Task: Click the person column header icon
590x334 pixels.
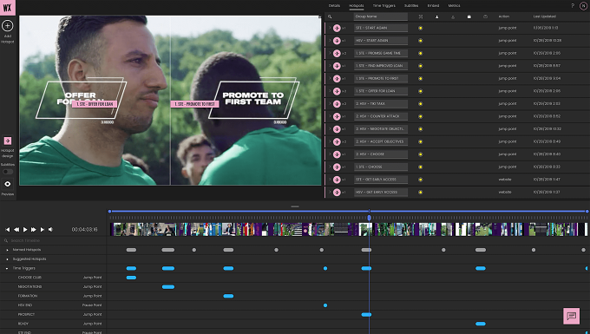Action: pos(436,16)
